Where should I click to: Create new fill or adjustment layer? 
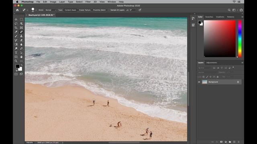[226, 142]
